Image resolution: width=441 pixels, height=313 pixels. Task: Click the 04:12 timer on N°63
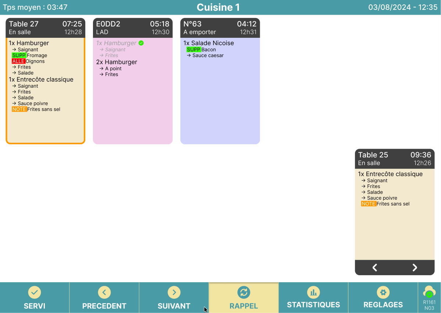click(x=247, y=24)
